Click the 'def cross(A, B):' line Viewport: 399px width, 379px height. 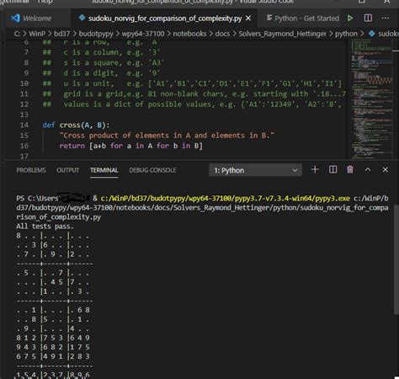76,125
